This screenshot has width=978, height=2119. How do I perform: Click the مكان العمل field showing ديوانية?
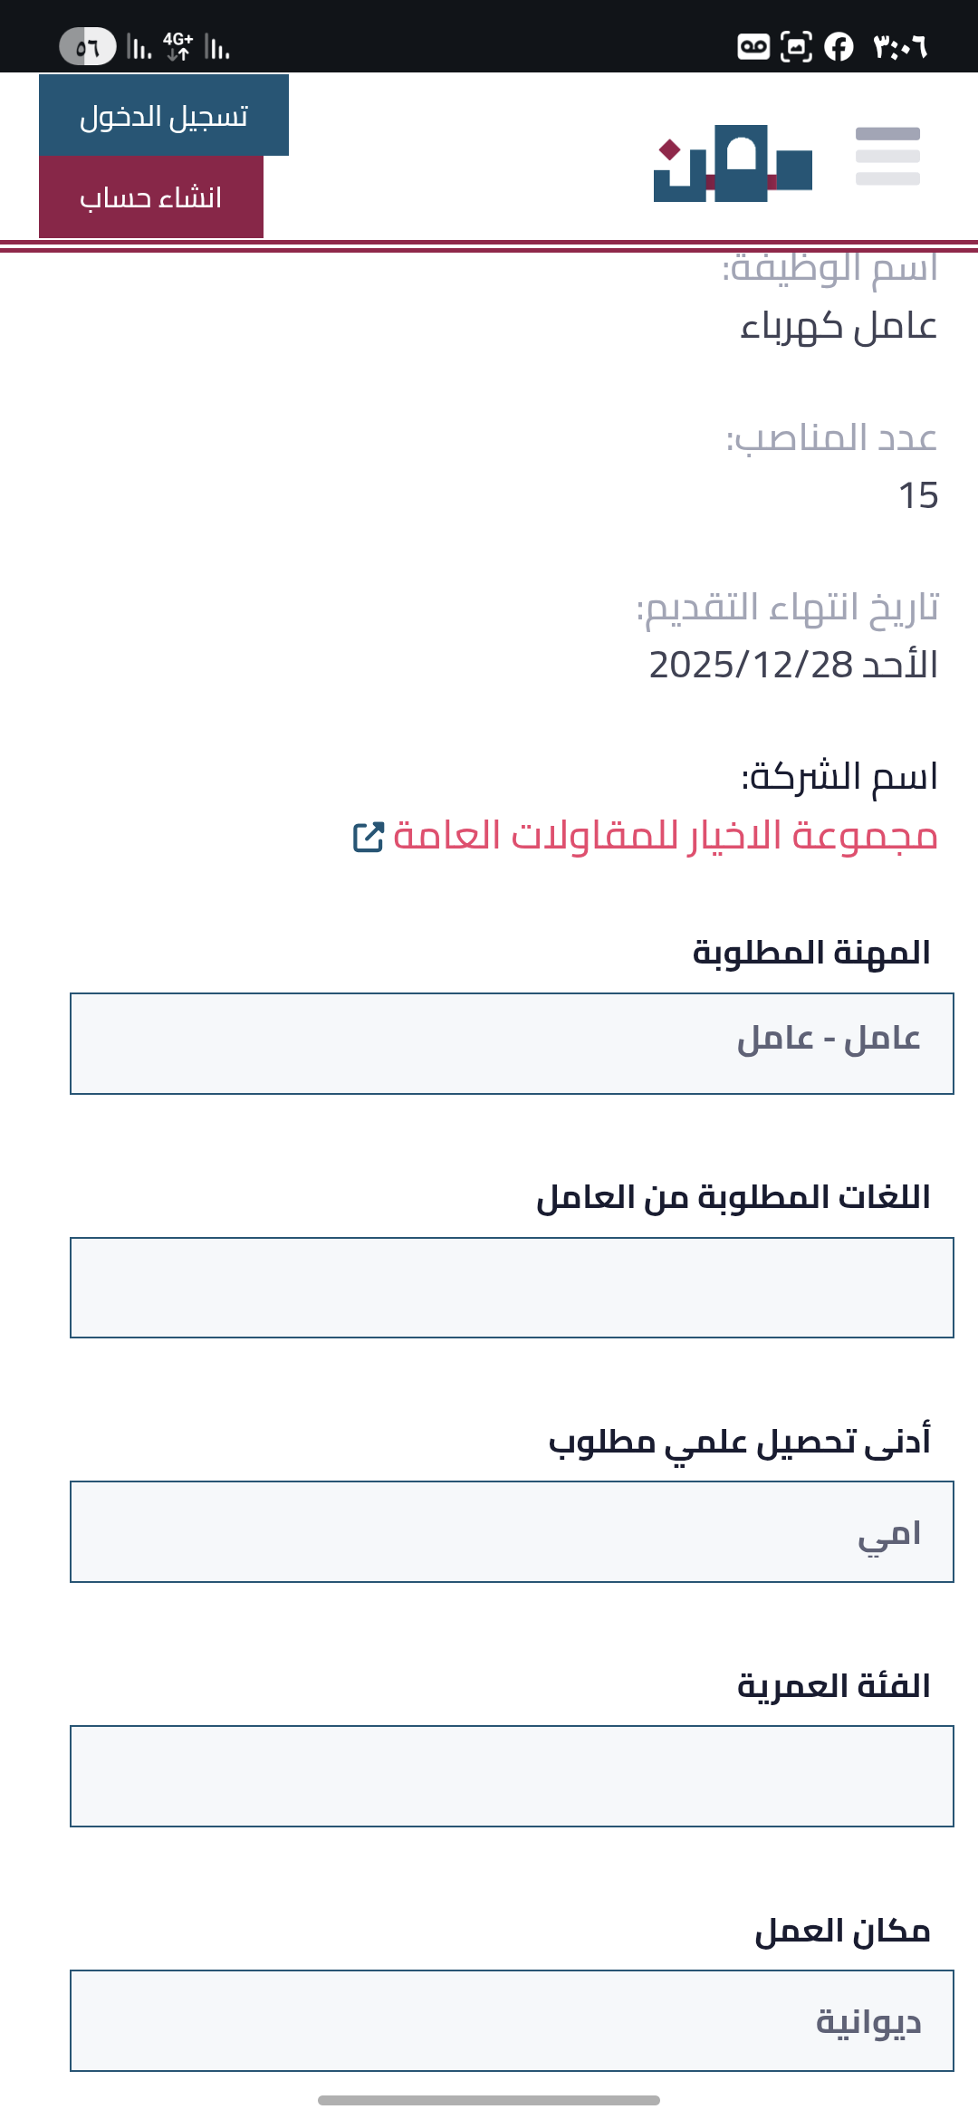point(512,2020)
